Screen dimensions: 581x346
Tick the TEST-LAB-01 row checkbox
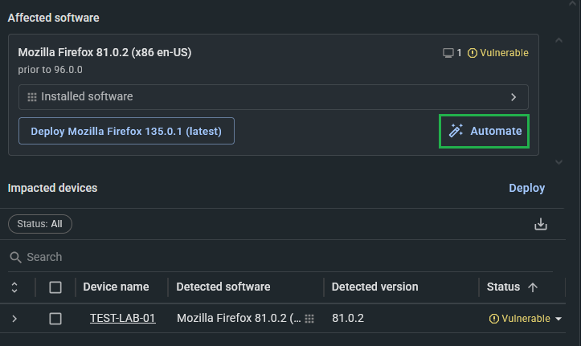[55, 319]
